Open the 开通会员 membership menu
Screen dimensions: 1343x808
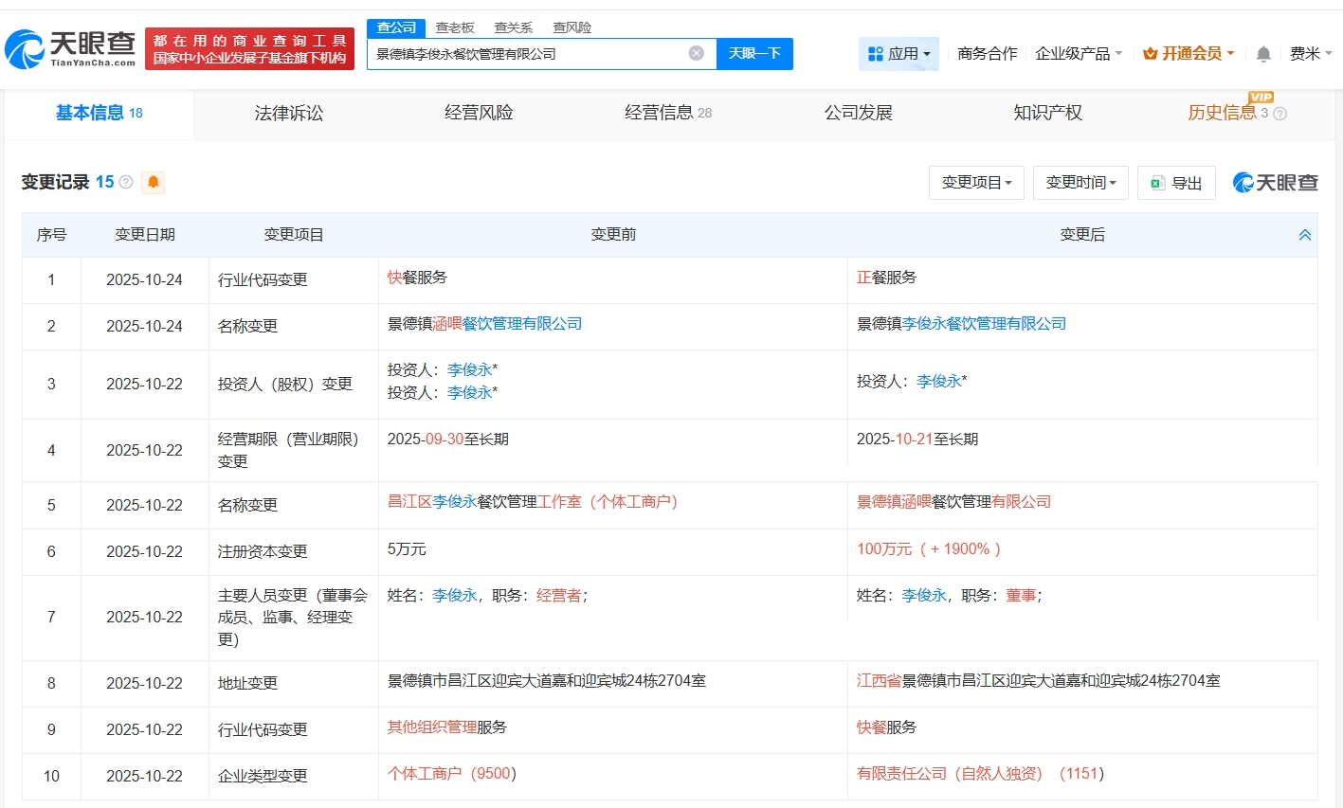1189,54
